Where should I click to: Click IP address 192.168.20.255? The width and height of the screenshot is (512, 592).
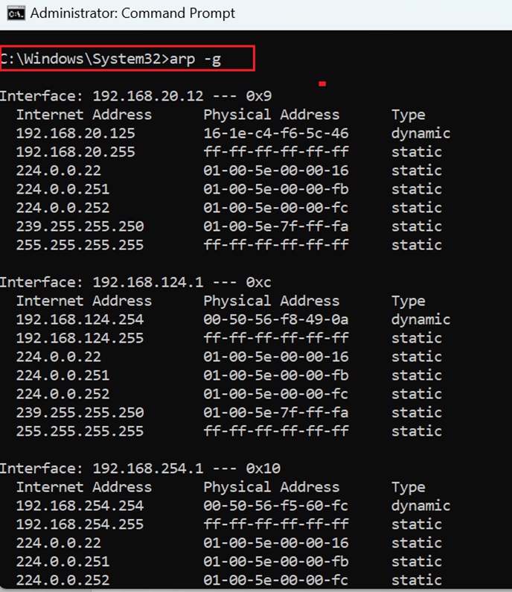[75, 152]
